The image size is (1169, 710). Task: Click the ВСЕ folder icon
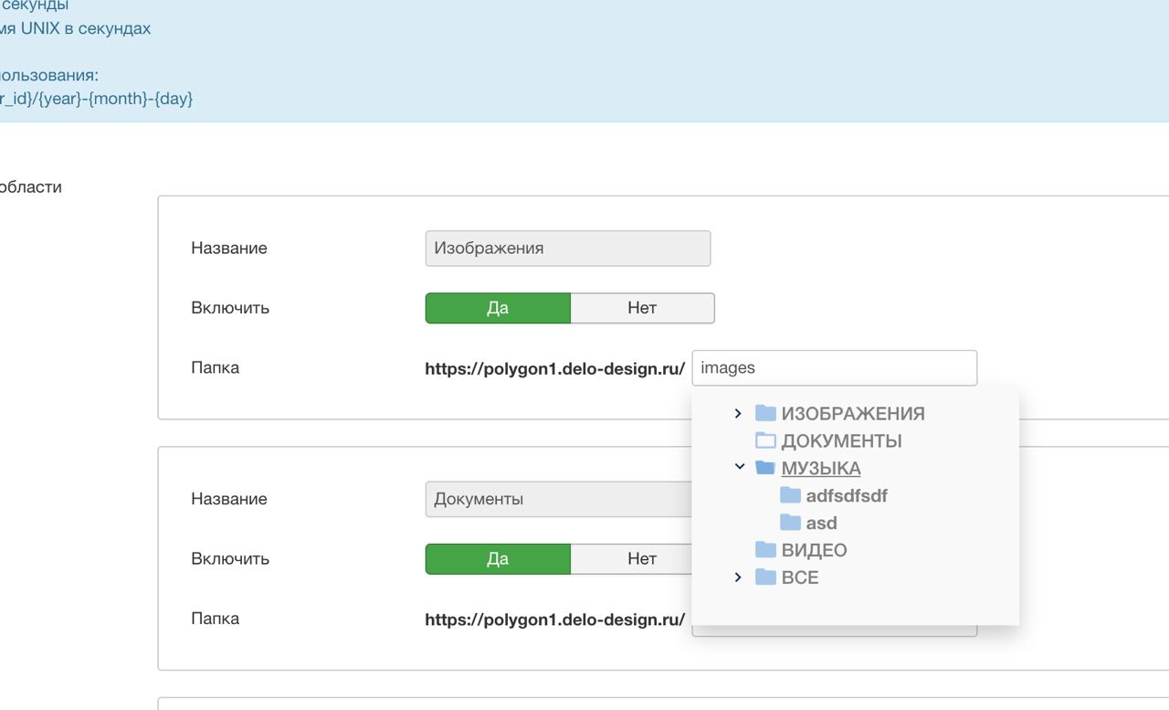765,578
